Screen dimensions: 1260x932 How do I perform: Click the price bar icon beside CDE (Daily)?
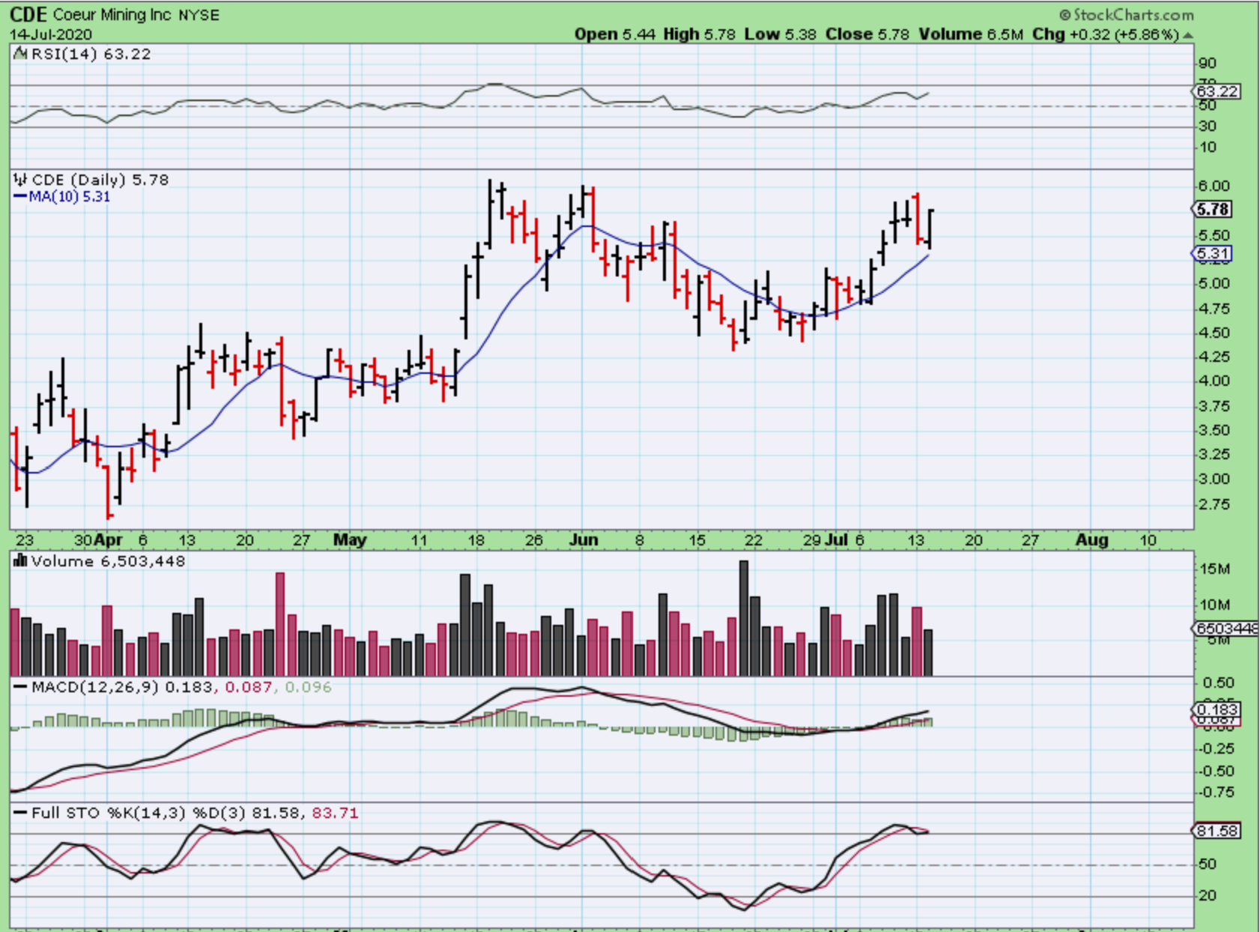20,180
